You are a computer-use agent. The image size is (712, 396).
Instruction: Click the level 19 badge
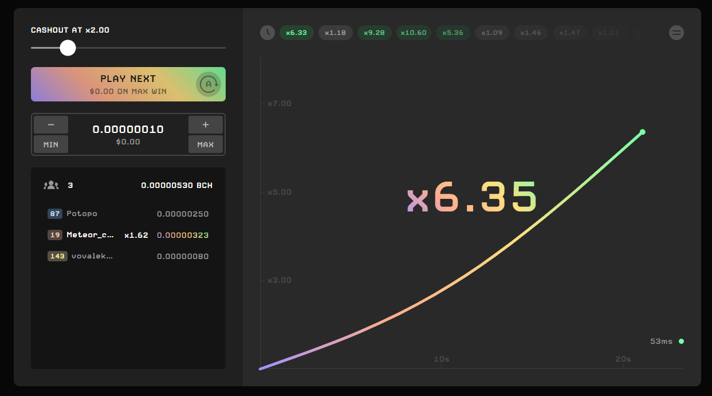click(55, 235)
